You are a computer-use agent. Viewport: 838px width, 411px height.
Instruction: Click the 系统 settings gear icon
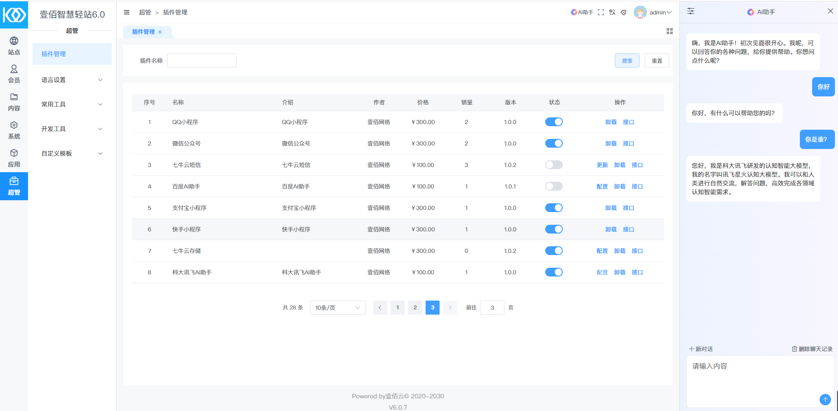(x=14, y=125)
